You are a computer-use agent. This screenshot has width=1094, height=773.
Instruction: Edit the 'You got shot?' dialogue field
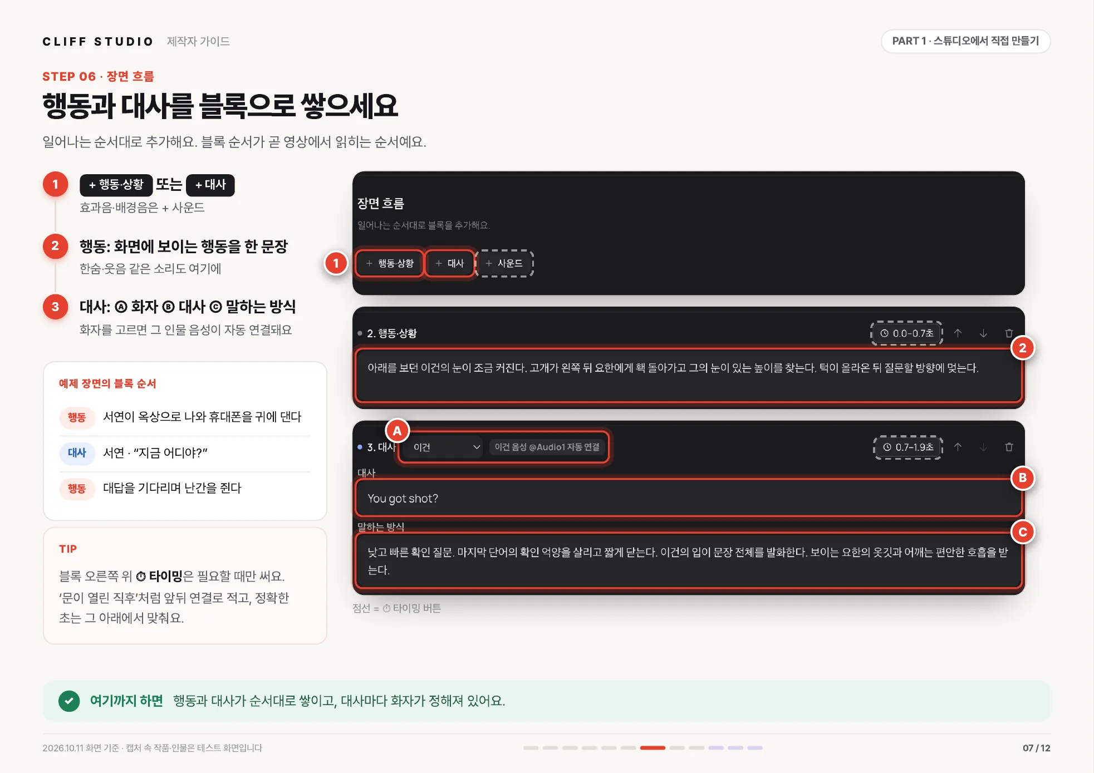click(689, 498)
